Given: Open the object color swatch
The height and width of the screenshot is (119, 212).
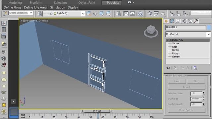Looking at the screenshot, I should (x=209, y=27).
